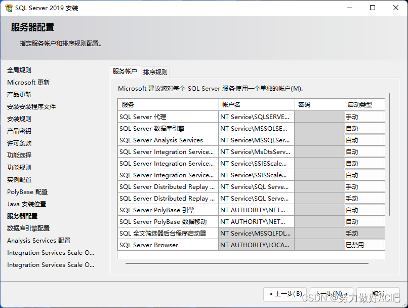Click 安装安装程序文件 step

click(x=31, y=107)
